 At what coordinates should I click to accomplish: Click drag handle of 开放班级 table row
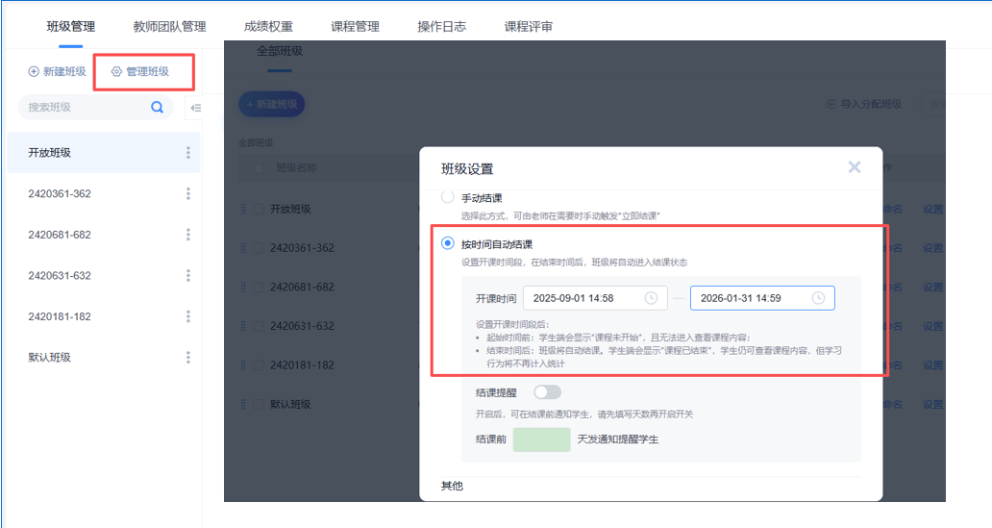[243, 209]
